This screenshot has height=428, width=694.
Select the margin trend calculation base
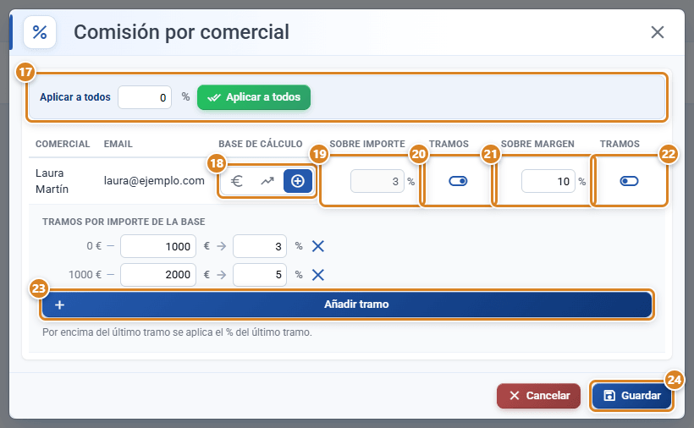click(267, 181)
